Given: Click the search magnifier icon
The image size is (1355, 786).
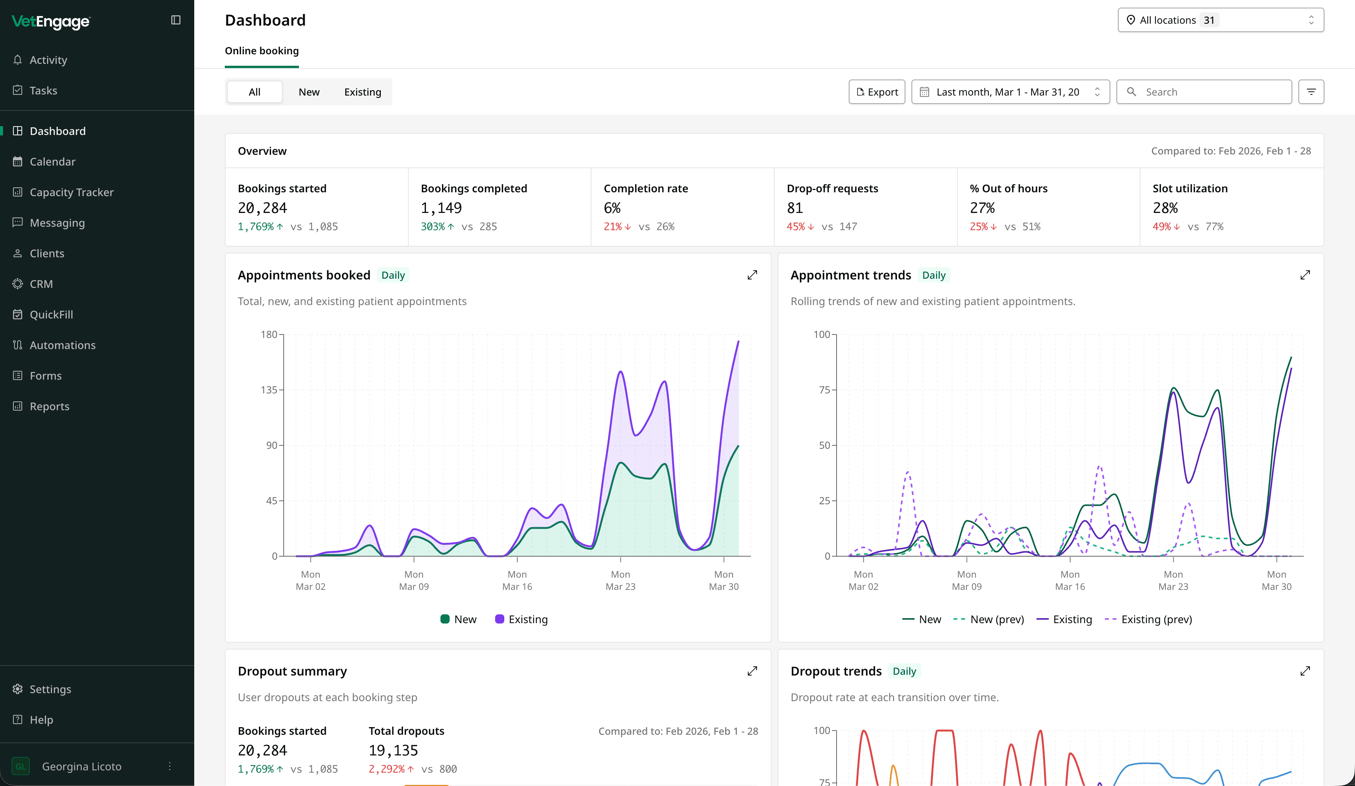Looking at the screenshot, I should [1131, 92].
